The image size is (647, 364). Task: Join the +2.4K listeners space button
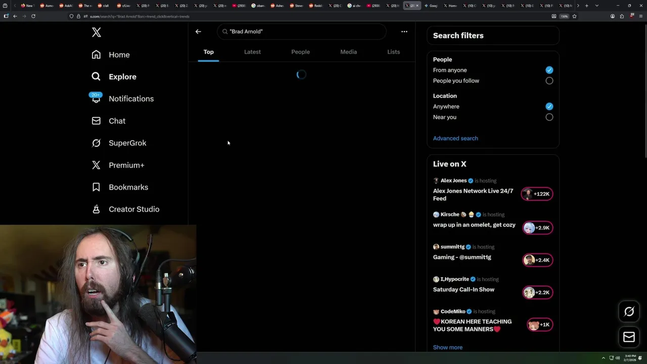click(537, 260)
